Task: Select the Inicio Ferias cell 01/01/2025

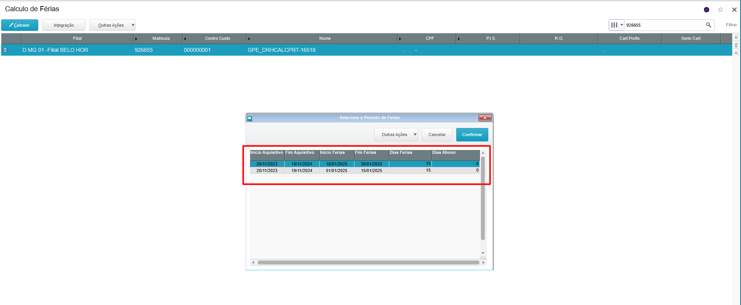Action: click(x=337, y=170)
